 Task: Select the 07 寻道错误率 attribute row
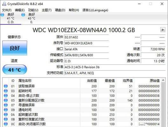[x=82, y=105]
